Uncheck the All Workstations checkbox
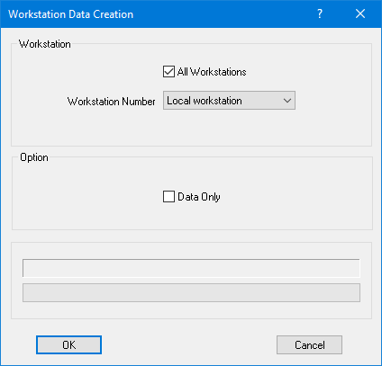382x366 pixels. (x=168, y=72)
